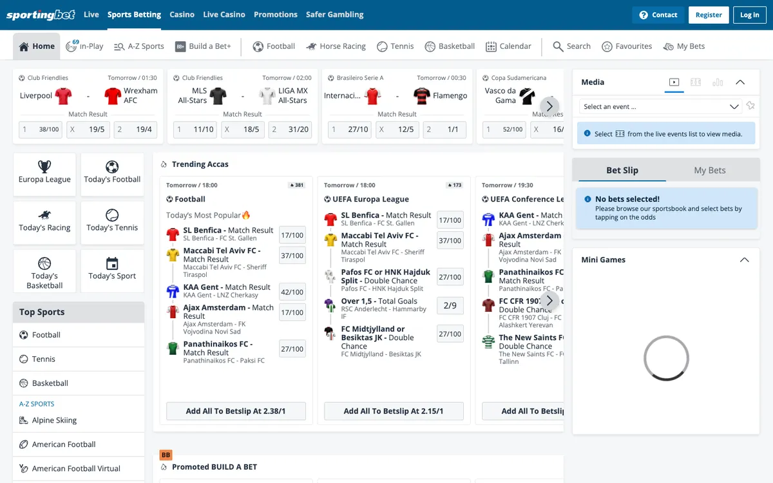Open Horse Racing toolbar item
Viewport: 773px width, 483px height.
pyautogui.click(x=336, y=46)
